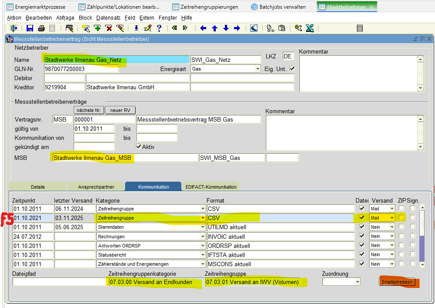Click the blue question mark help icon
Image resolution: width=435 pixels, height=308 pixels.
tap(159, 28)
